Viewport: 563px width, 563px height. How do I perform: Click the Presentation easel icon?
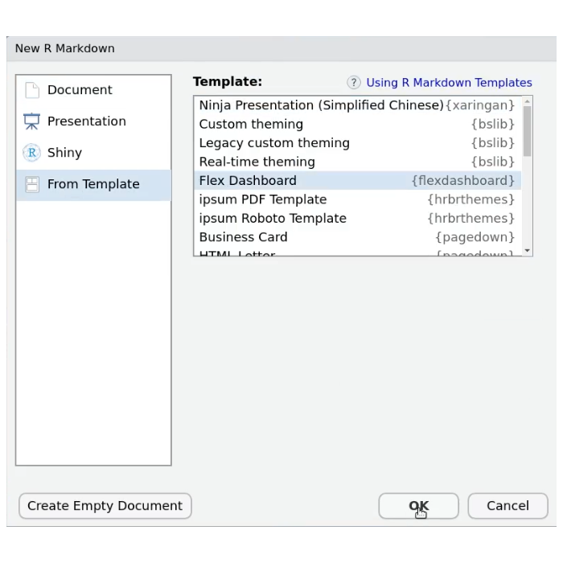pyautogui.click(x=32, y=121)
